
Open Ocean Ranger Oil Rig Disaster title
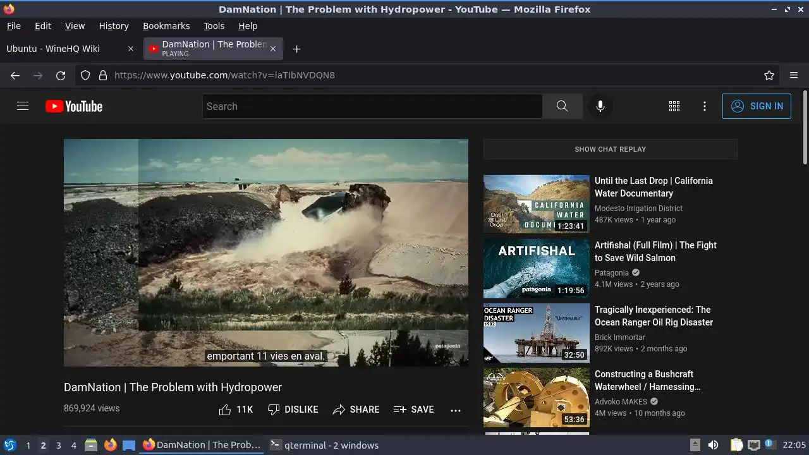[x=654, y=316]
